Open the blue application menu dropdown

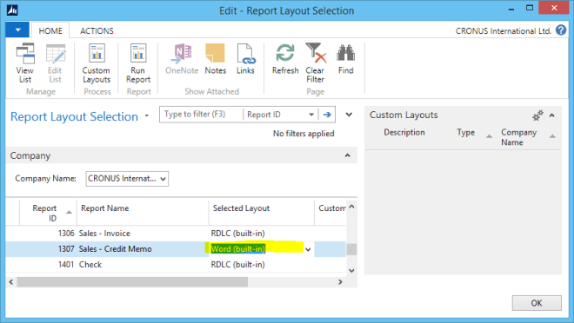17,30
